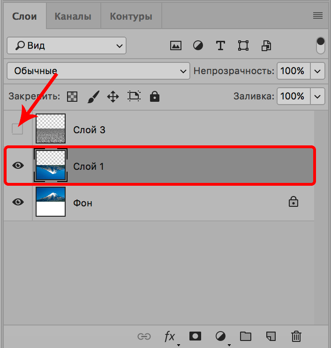The height and width of the screenshot is (348, 331).
Task: Lock image pixels brush icon
Action: click(x=93, y=97)
